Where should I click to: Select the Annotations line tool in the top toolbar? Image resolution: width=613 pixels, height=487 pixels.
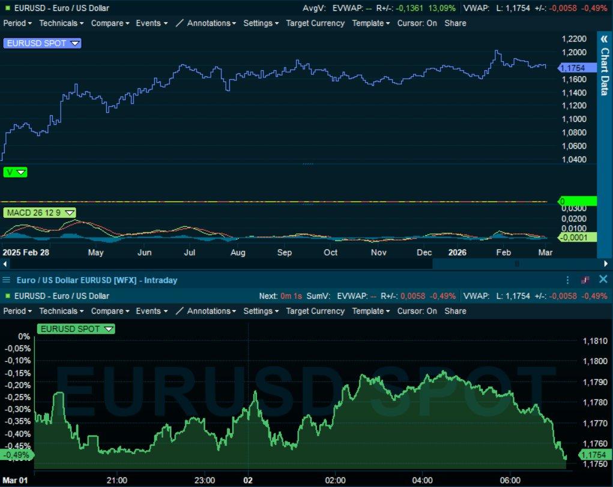tap(180, 23)
